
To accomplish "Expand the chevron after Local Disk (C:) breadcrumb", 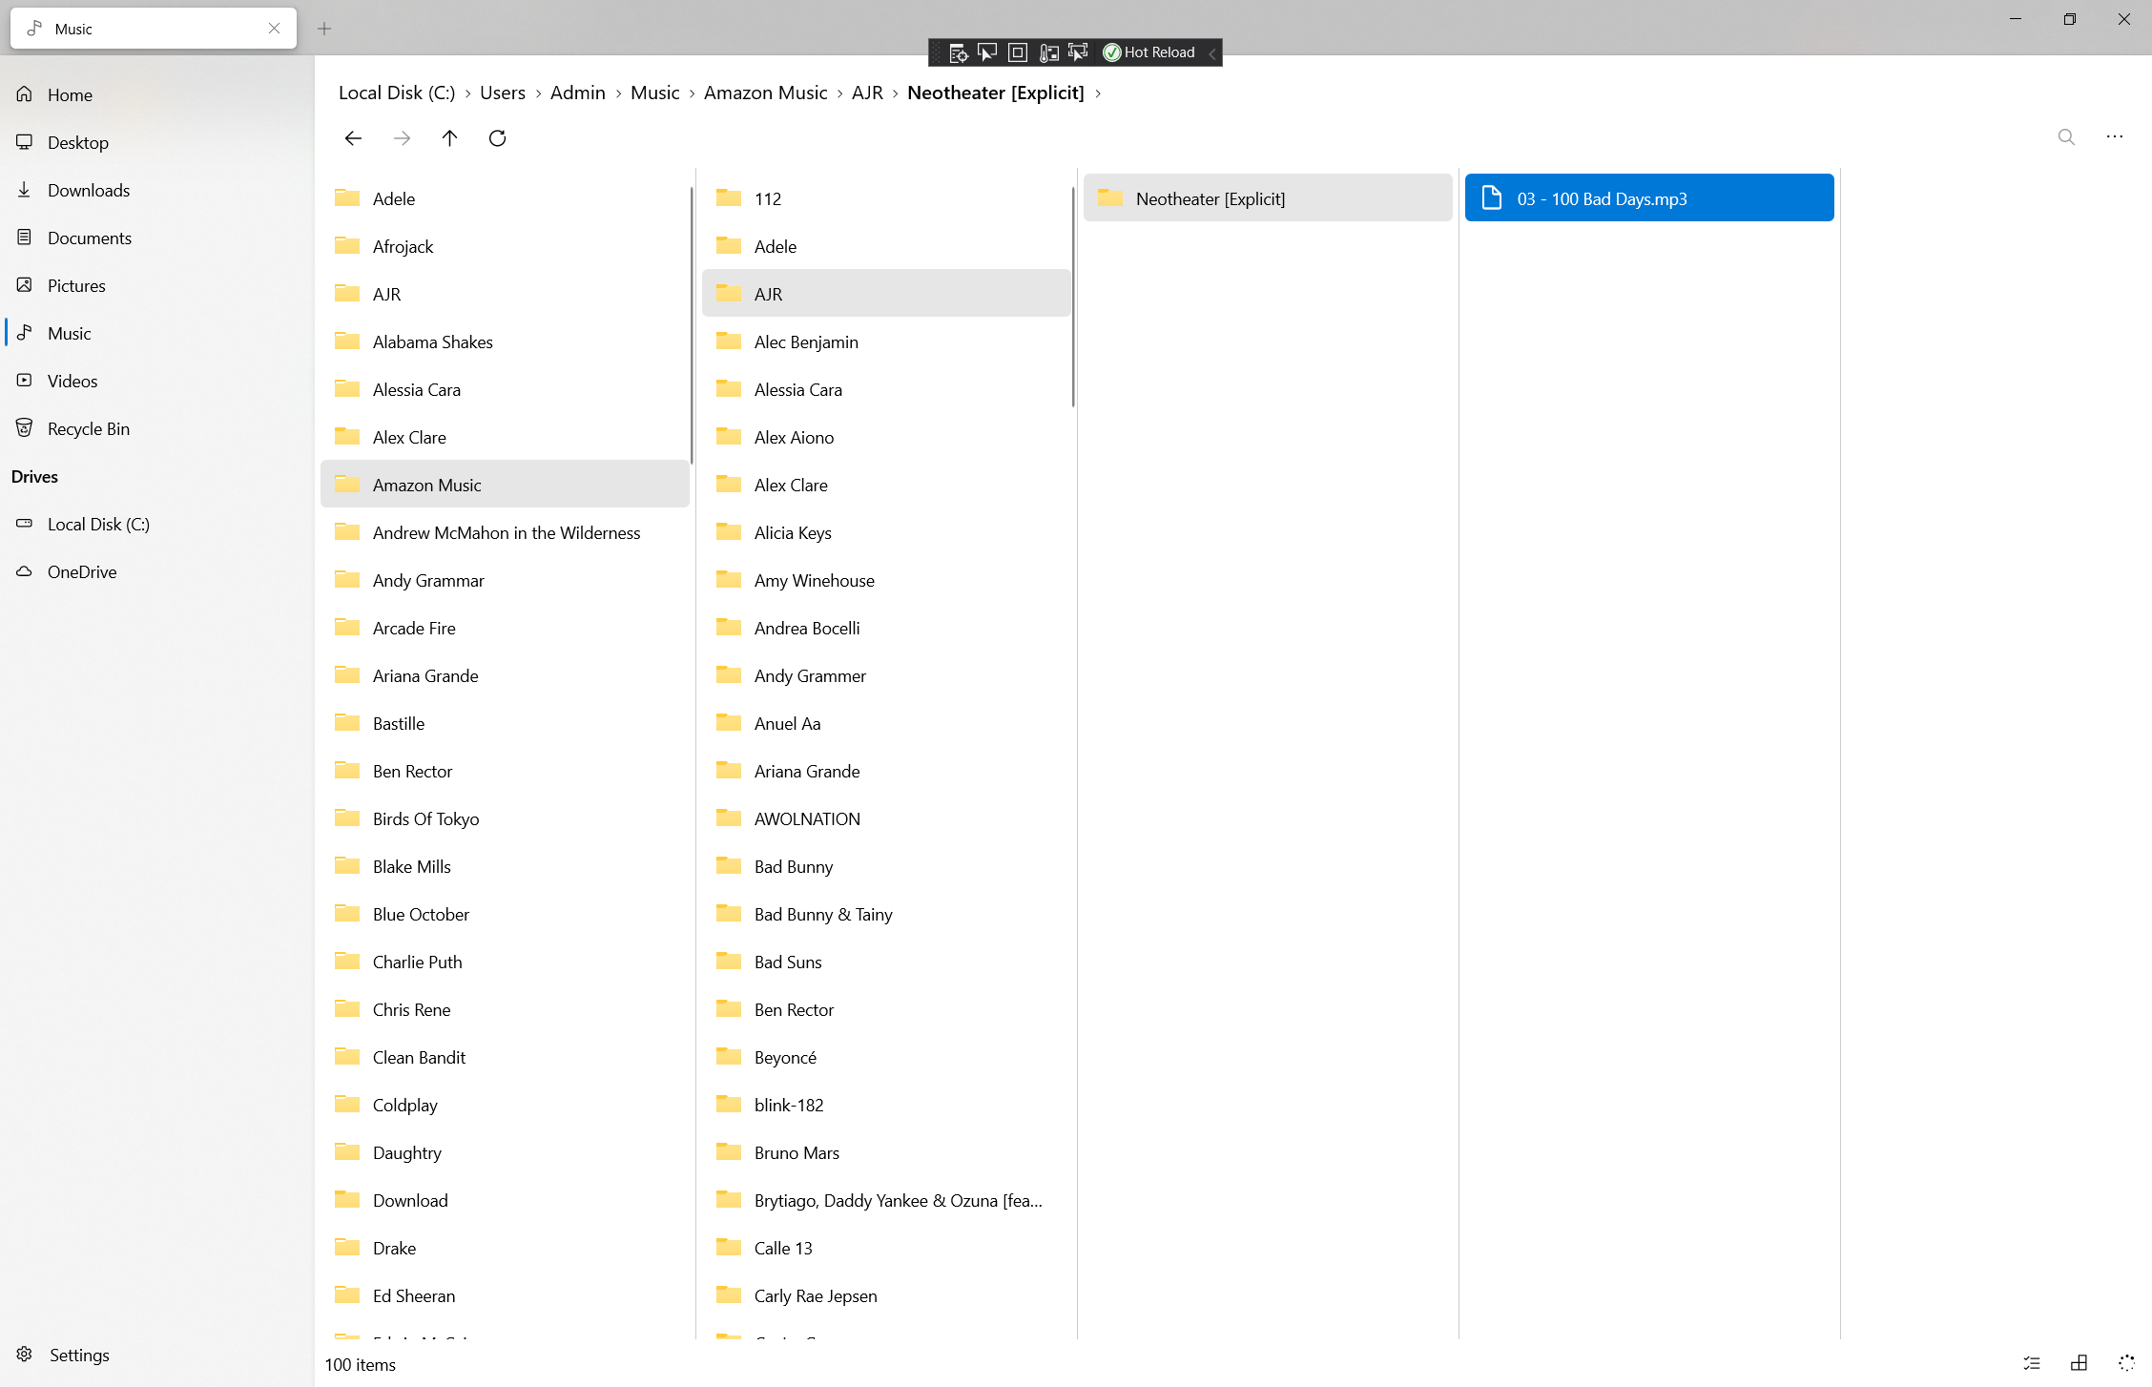I will [x=467, y=93].
